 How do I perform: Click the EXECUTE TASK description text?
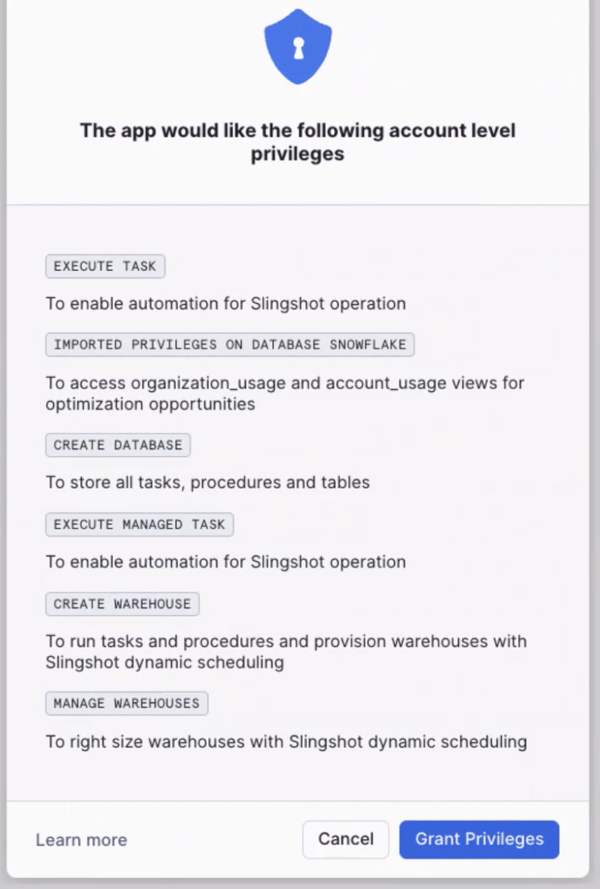coord(224,303)
